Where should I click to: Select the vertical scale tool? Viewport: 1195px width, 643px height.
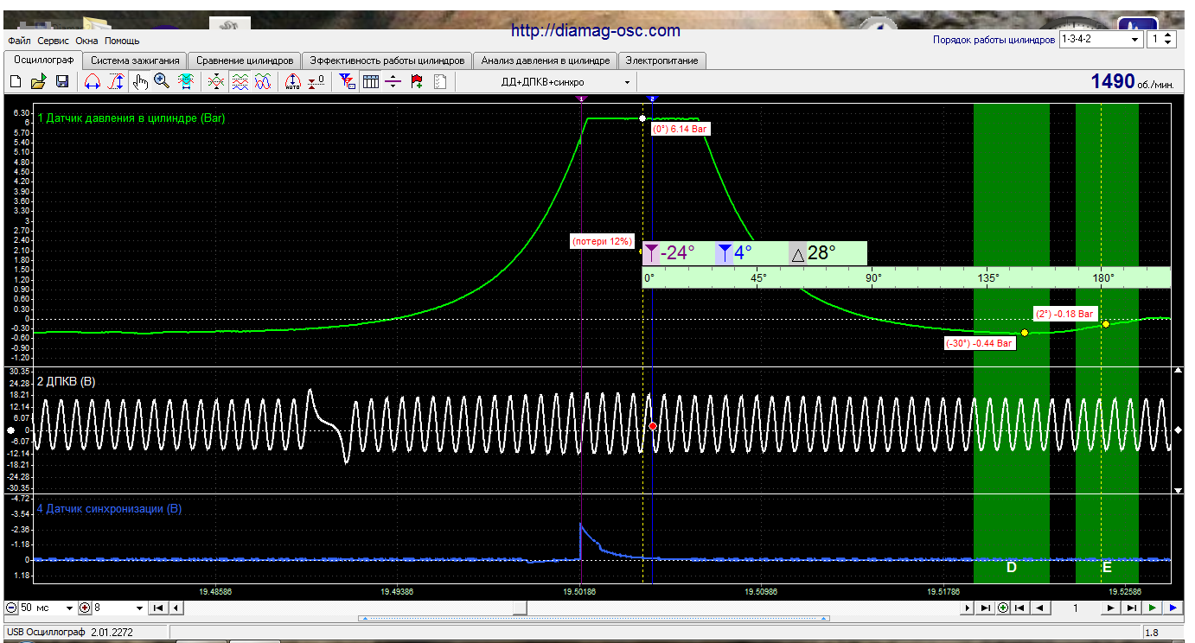coord(115,81)
